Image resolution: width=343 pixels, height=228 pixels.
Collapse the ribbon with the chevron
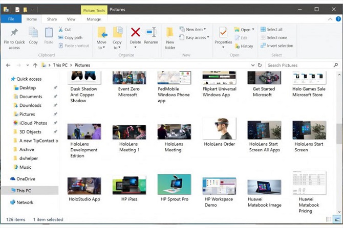coord(330,19)
